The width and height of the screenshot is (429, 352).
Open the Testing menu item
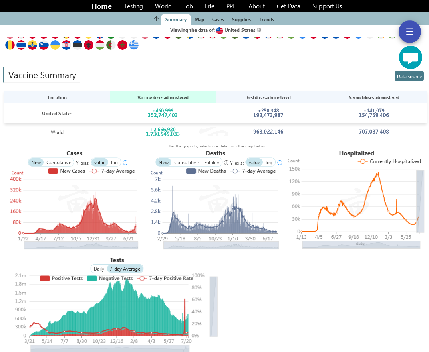133,6
